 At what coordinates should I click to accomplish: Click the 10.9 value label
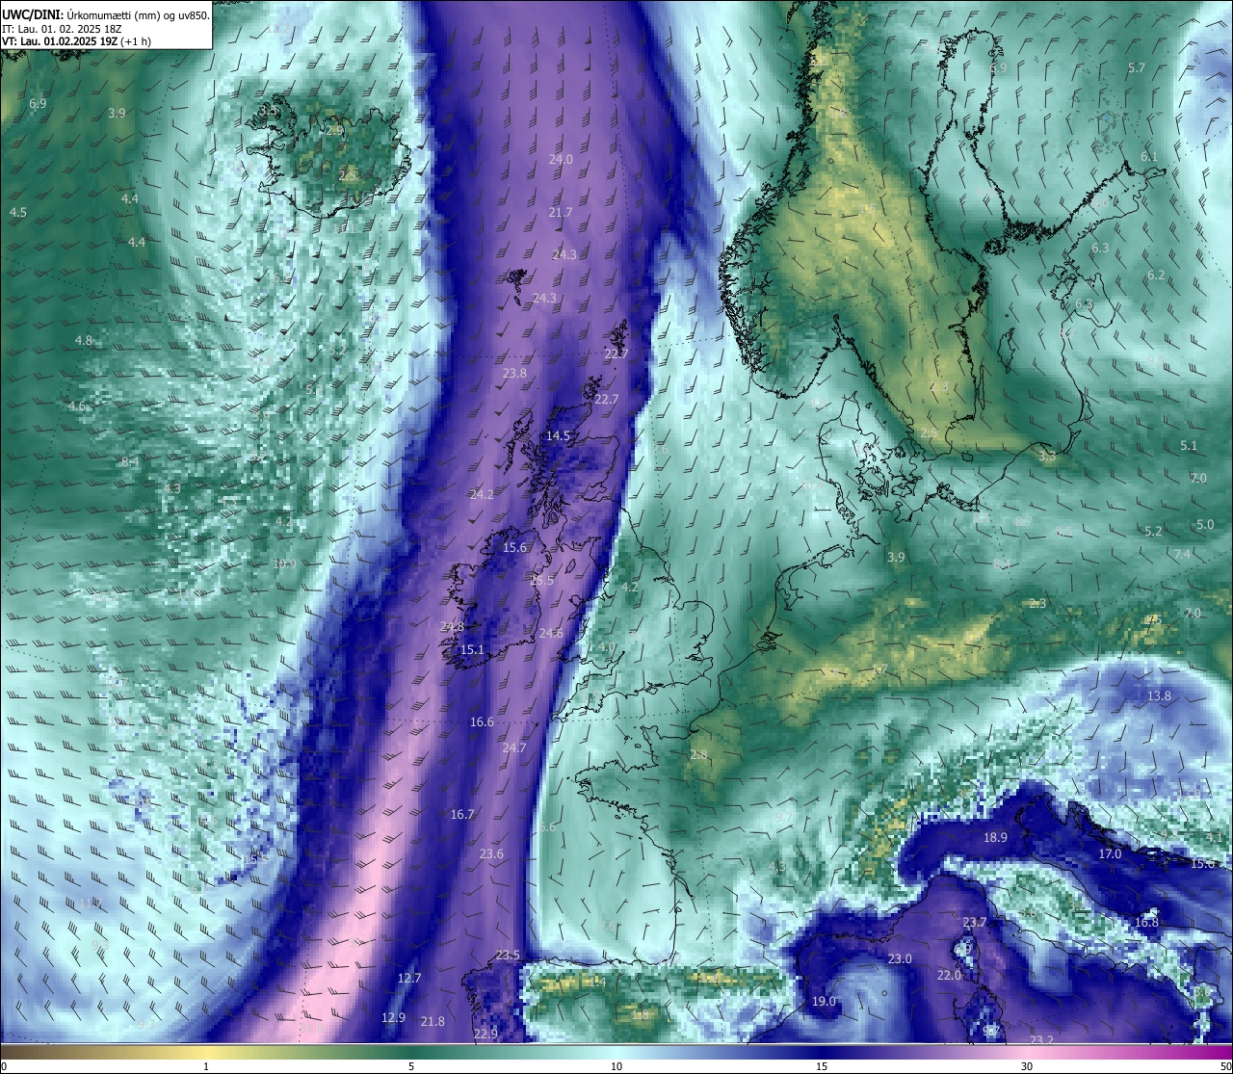[x=284, y=563]
